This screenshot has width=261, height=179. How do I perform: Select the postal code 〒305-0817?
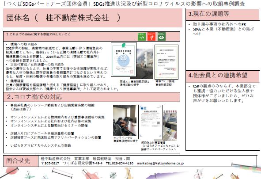[50, 164]
